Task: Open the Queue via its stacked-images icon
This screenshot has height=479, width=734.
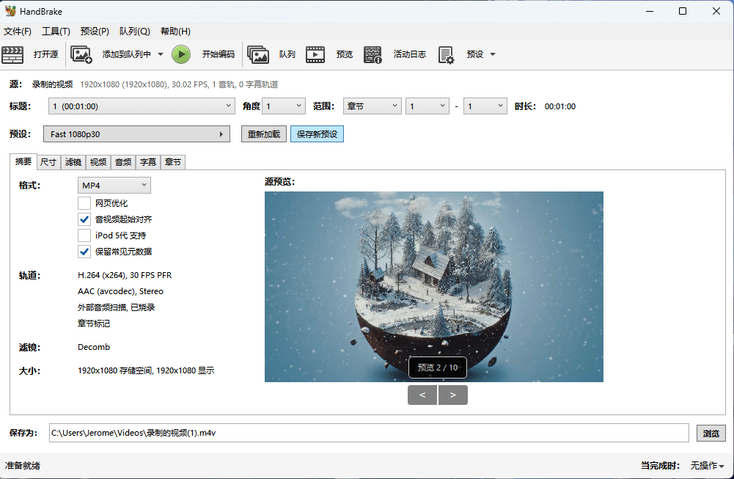Action: click(x=258, y=54)
